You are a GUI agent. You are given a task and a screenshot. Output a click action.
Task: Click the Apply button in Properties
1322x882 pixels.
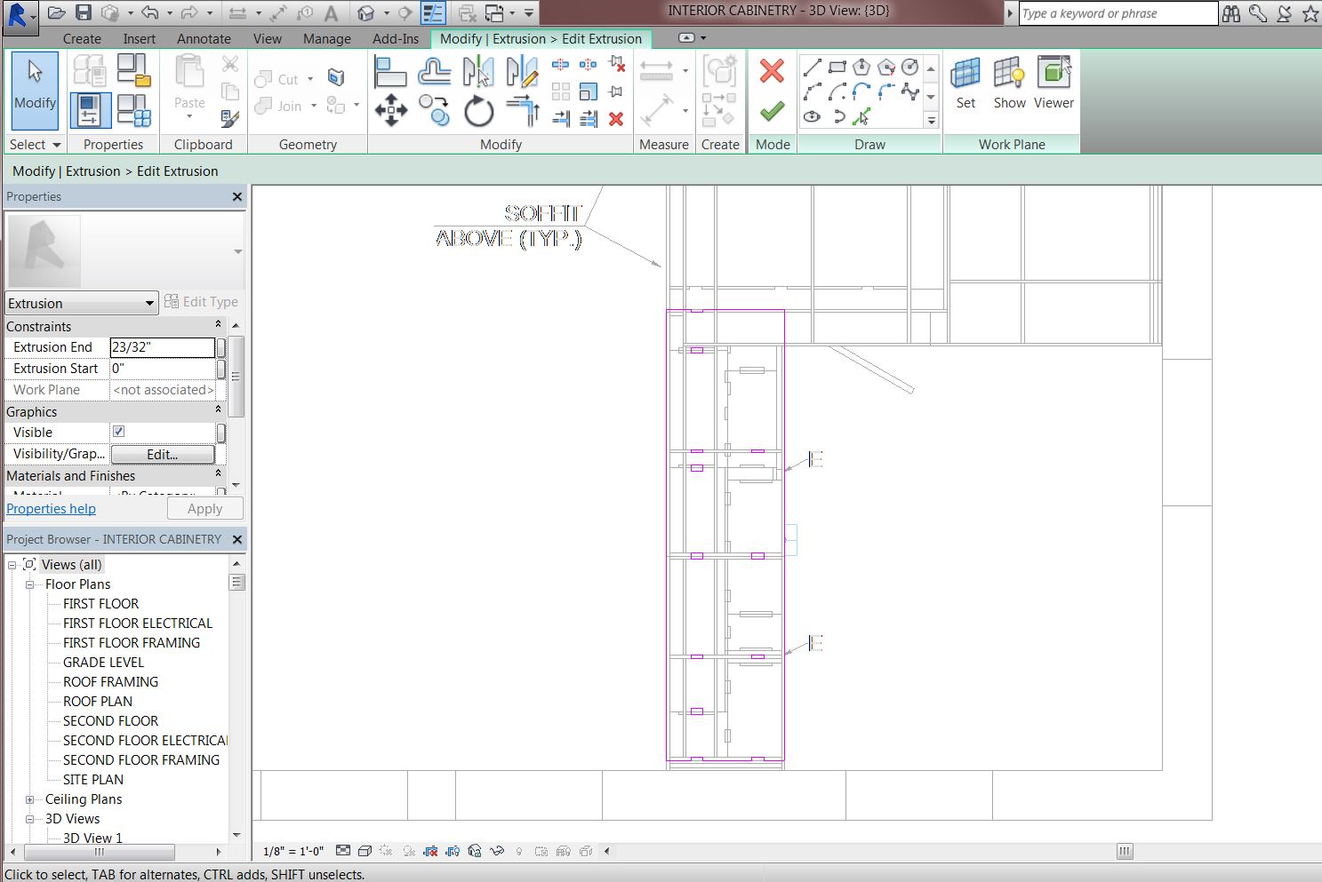coord(204,508)
